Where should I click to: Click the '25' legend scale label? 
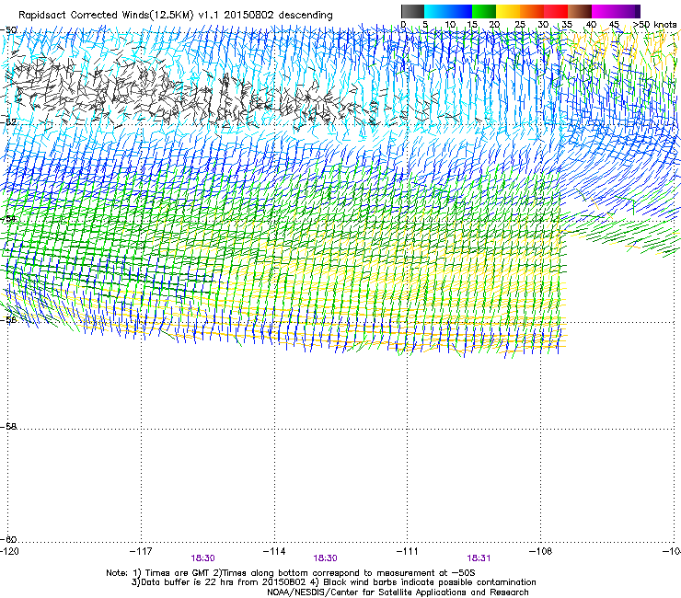click(x=520, y=24)
